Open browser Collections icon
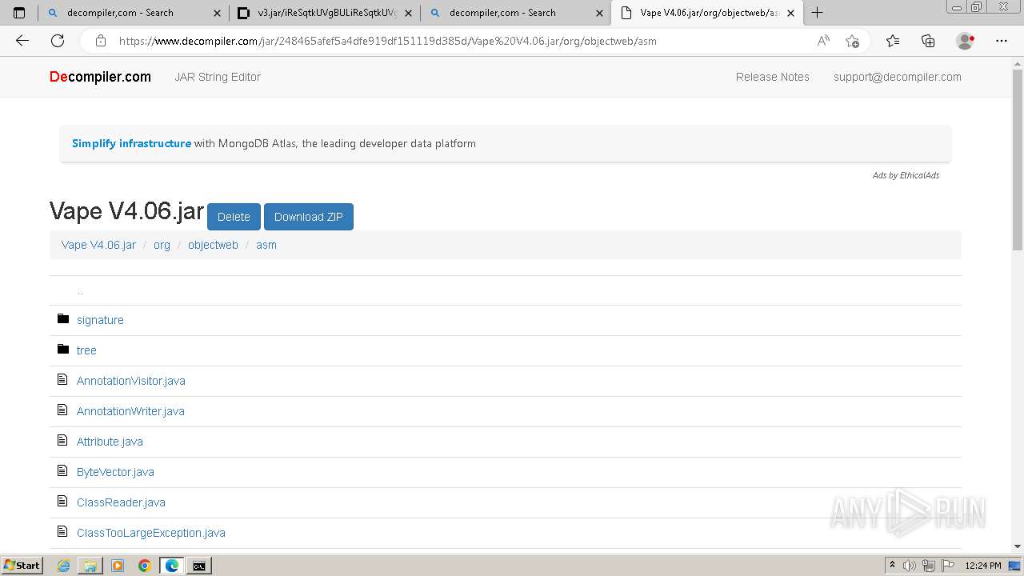 pyautogui.click(x=928, y=41)
